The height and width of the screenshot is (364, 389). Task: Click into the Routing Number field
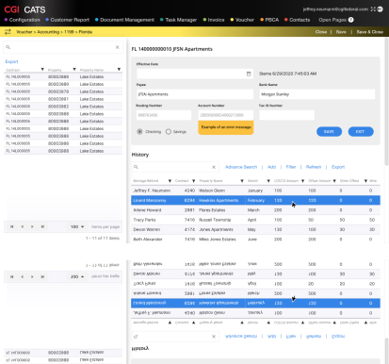164,115
